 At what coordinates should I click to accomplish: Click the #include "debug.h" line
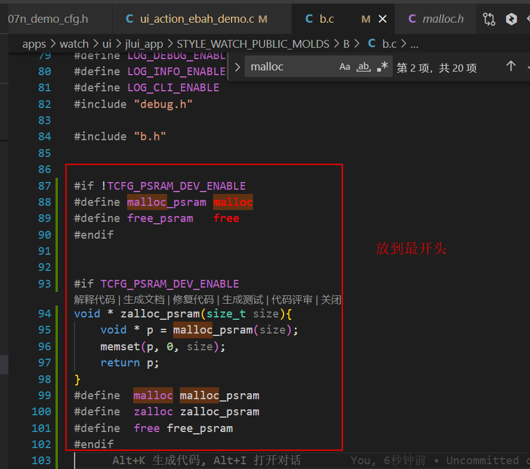pos(133,104)
